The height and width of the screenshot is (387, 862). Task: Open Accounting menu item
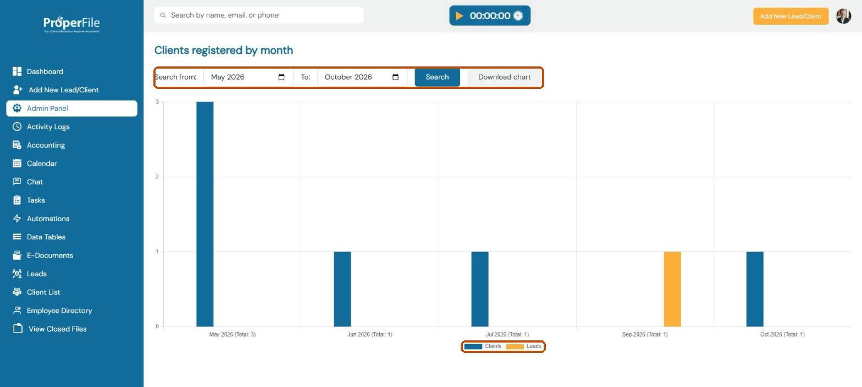click(x=71, y=145)
